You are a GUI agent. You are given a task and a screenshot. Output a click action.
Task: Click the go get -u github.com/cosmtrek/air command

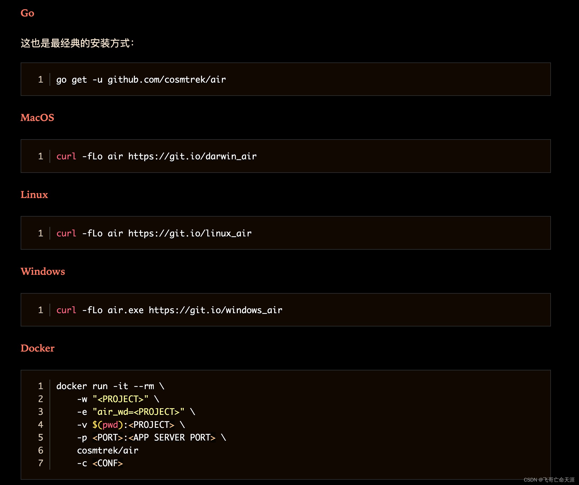[141, 79]
